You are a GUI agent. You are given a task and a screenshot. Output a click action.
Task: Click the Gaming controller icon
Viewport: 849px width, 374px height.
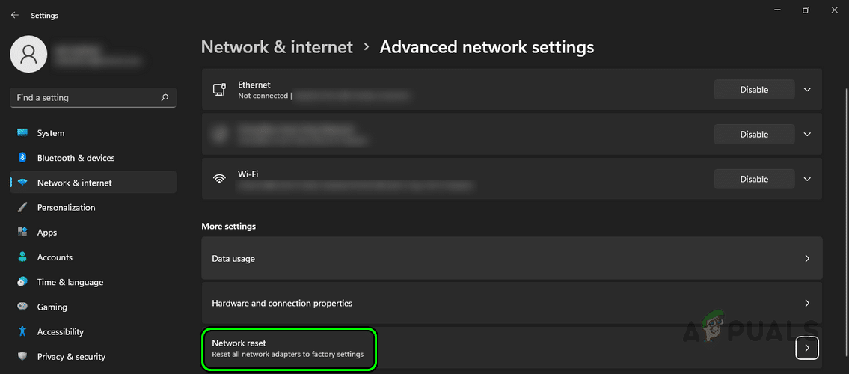22,307
